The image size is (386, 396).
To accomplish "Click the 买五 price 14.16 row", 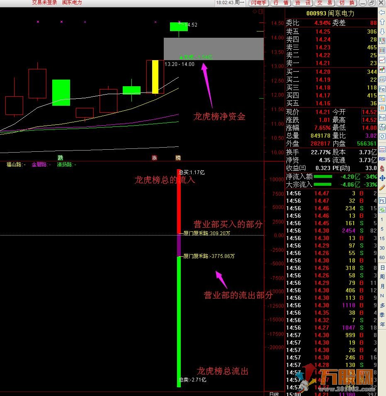I will click(331, 103).
